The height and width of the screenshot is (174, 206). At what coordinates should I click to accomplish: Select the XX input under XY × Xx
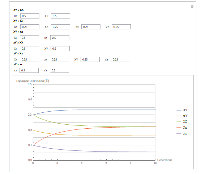[60, 27]
